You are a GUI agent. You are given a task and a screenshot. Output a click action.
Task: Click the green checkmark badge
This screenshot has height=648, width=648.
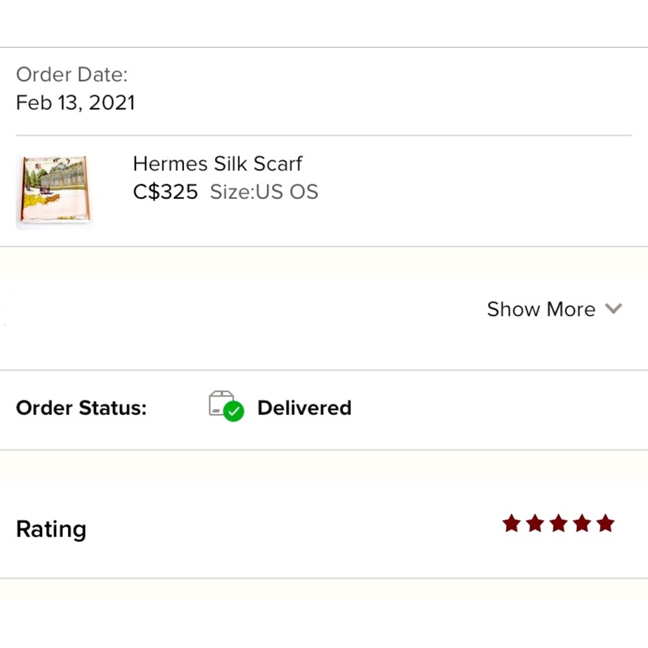(233, 411)
